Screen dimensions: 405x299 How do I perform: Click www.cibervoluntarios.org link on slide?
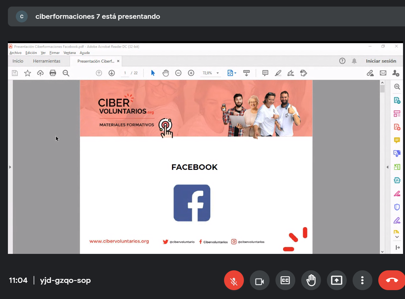(x=119, y=241)
